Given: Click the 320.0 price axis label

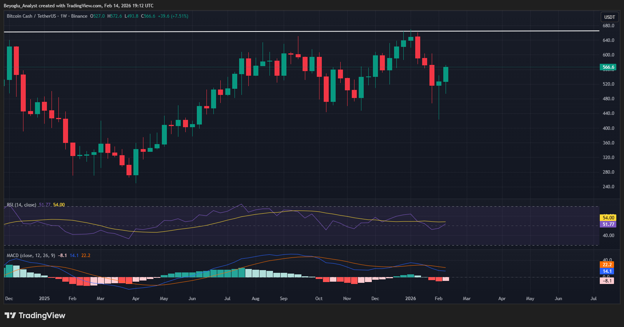Looking at the screenshot, I should pyautogui.click(x=609, y=158).
